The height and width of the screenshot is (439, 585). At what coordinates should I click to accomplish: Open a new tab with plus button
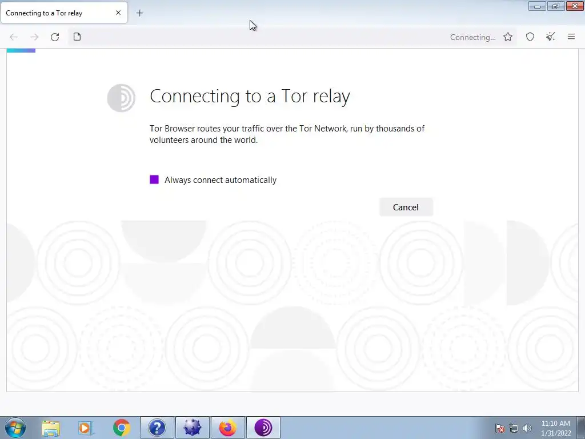coord(139,13)
